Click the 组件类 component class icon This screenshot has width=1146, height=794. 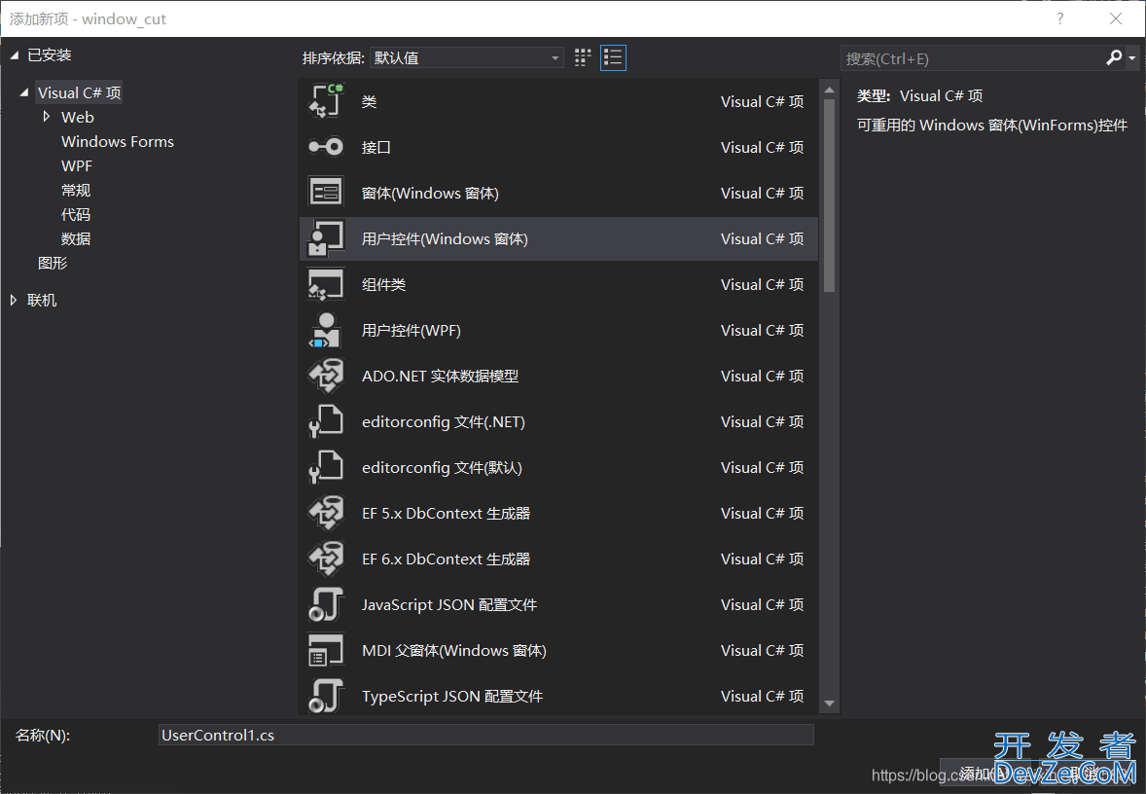326,284
